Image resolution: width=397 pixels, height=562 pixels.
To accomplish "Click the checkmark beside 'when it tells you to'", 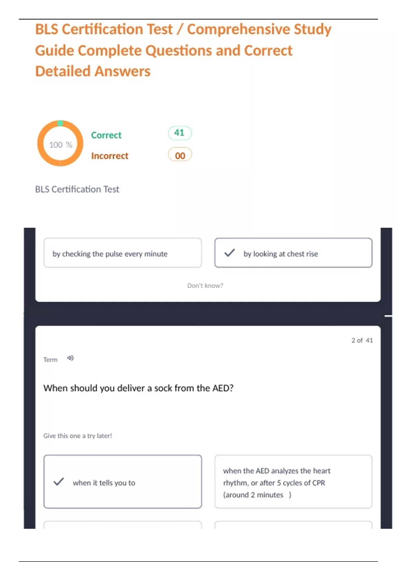I will tap(59, 482).
